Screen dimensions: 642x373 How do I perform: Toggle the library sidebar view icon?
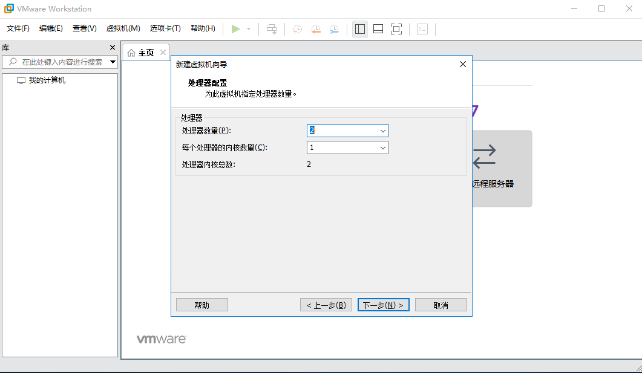tap(360, 29)
